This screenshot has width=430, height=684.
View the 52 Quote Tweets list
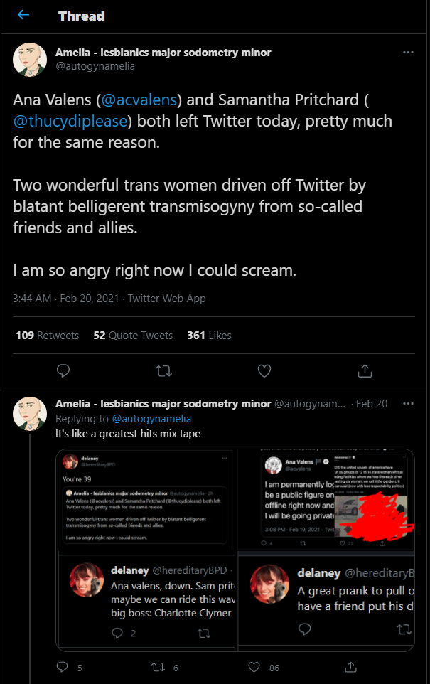(x=133, y=335)
